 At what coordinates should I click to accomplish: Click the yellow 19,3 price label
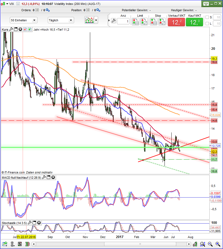coord(214,59)
